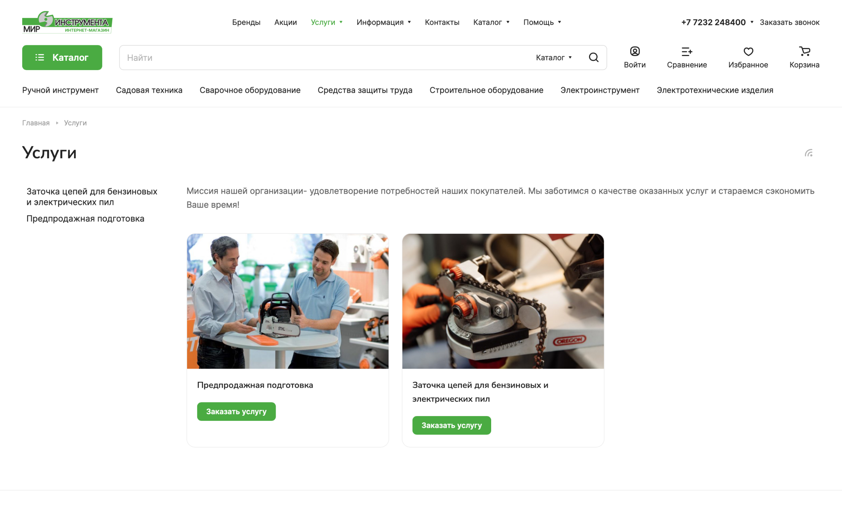Click the Услуги breadcrumb link

(x=75, y=123)
